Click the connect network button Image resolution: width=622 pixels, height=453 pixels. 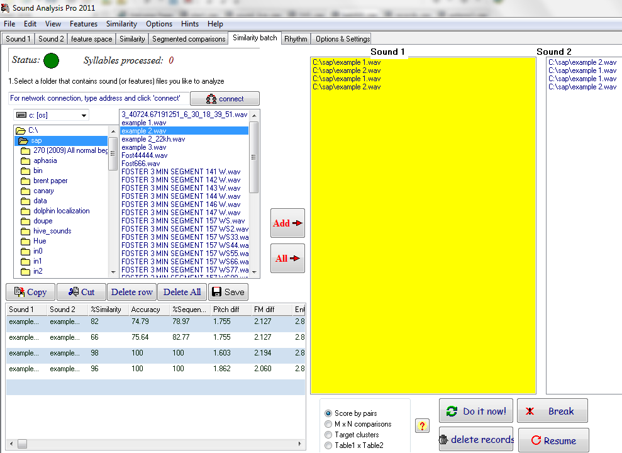point(225,99)
